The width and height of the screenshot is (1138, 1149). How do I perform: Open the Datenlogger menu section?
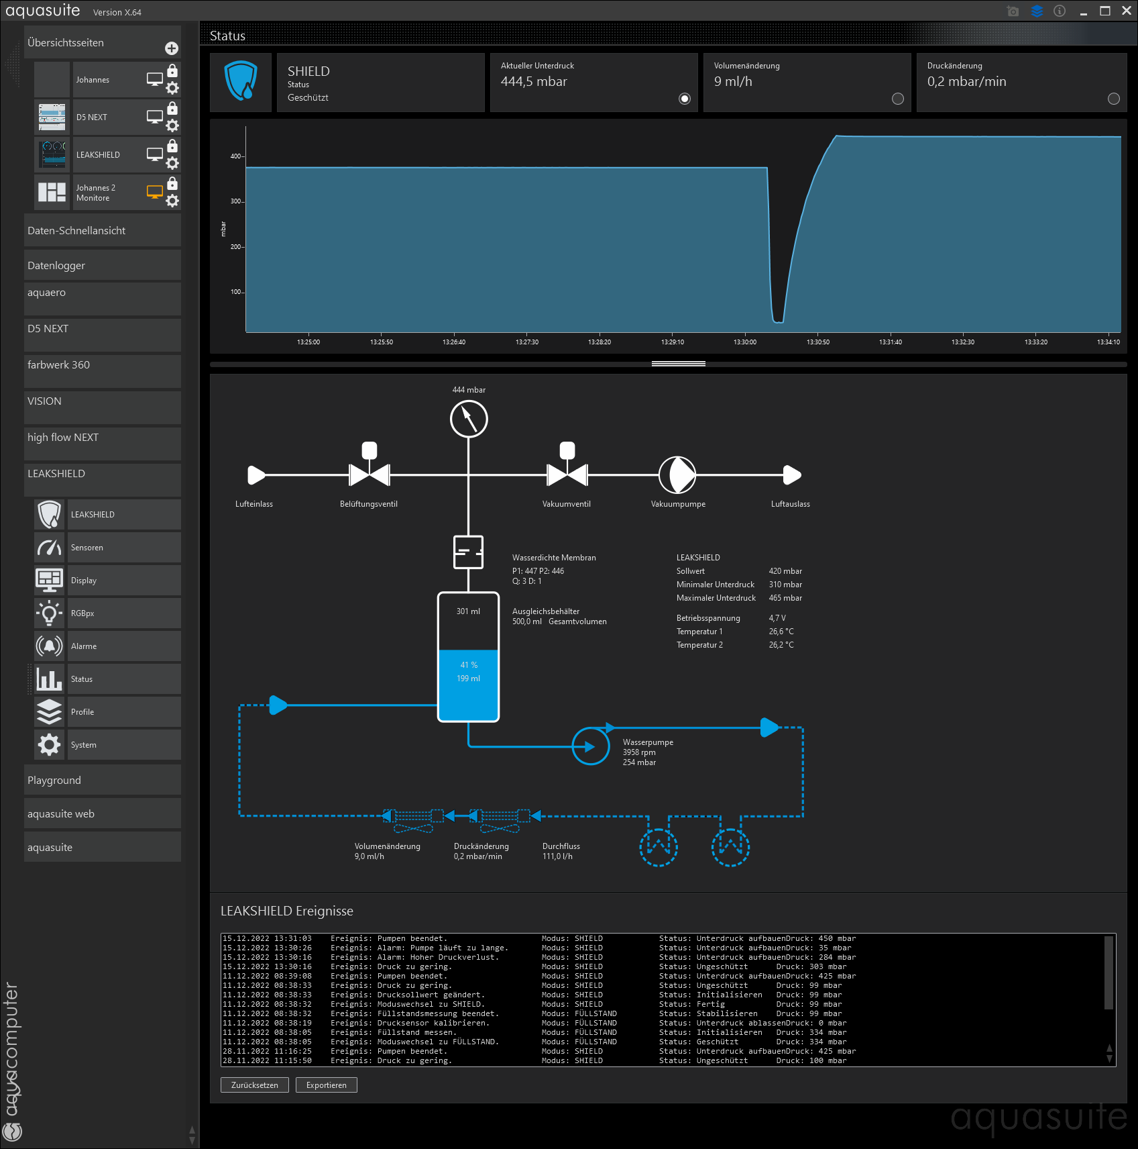(102, 265)
